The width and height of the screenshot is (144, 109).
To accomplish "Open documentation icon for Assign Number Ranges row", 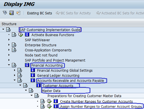I will pos(43,106).
